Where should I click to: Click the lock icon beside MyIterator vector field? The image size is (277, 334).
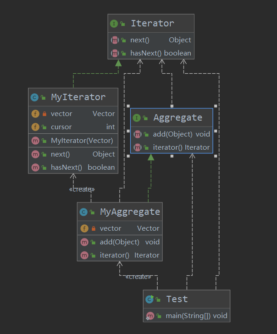pos(44,114)
